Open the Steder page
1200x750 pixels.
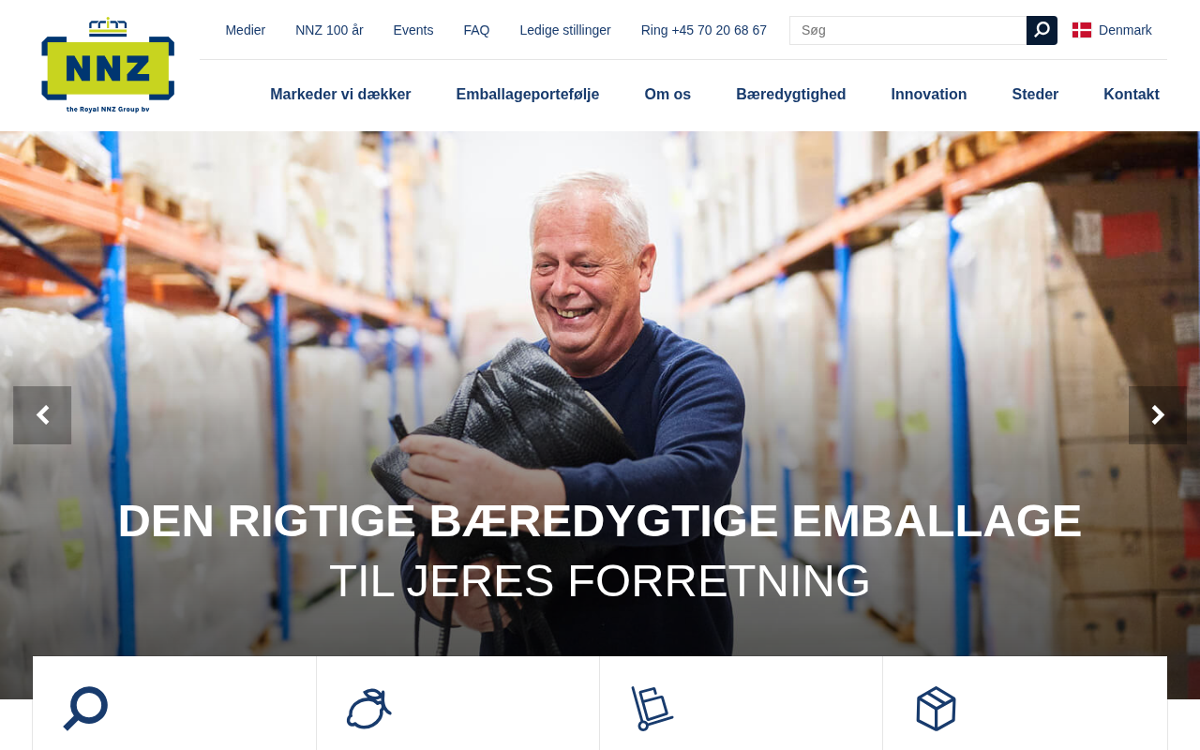point(1035,95)
